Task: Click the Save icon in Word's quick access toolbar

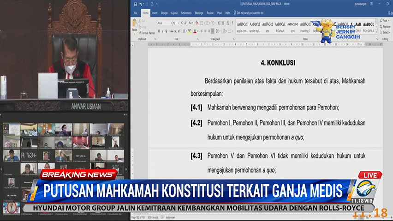Action: click(x=135, y=4)
